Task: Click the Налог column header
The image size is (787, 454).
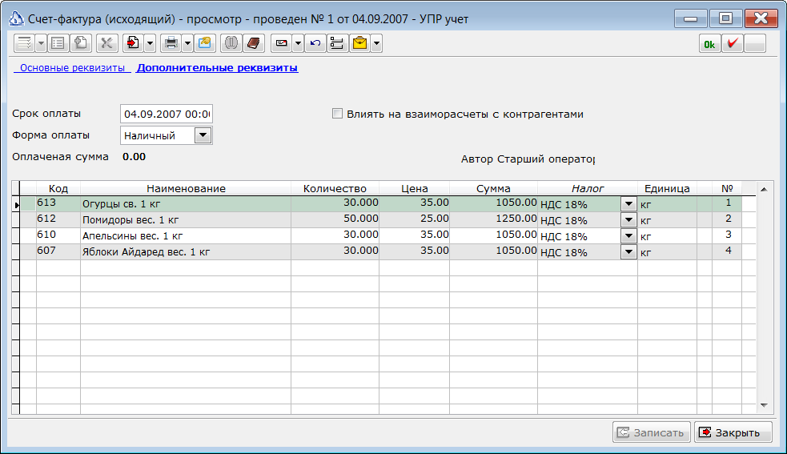Action: (587, 188)
